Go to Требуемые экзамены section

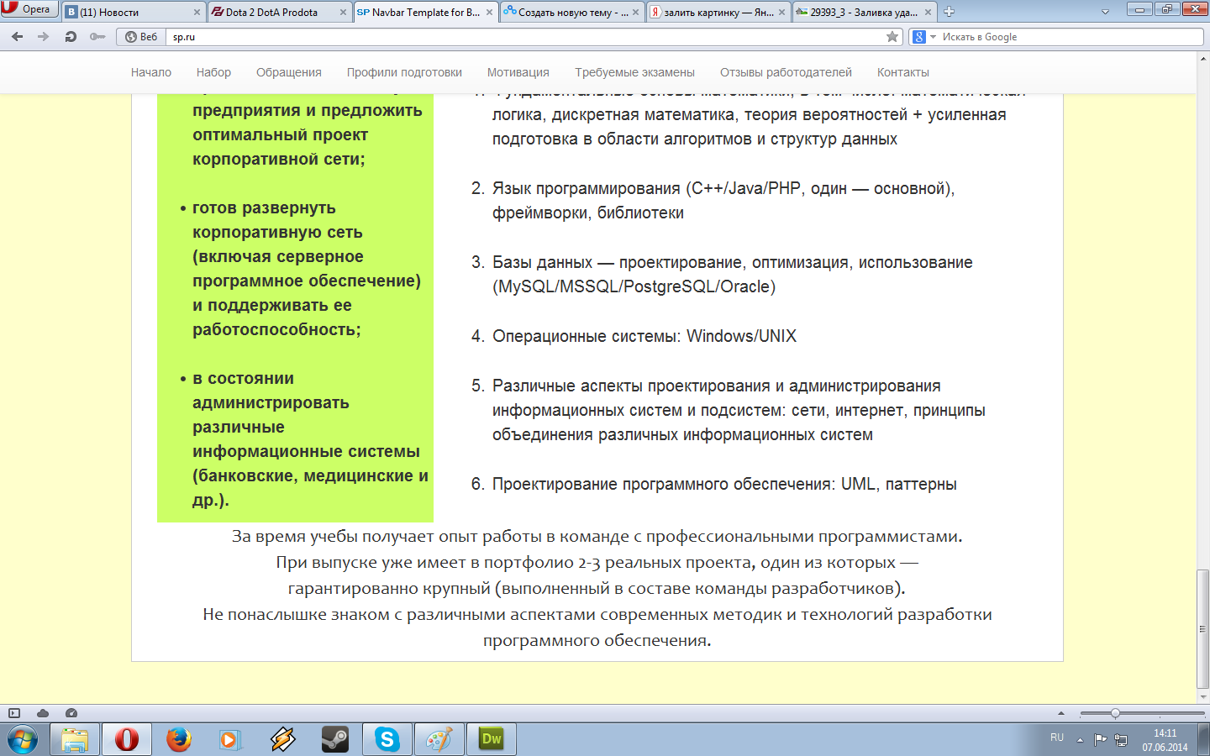(x=634, y=72)
